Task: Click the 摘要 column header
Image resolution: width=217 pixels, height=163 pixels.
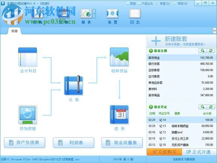Action: point(177,114)
